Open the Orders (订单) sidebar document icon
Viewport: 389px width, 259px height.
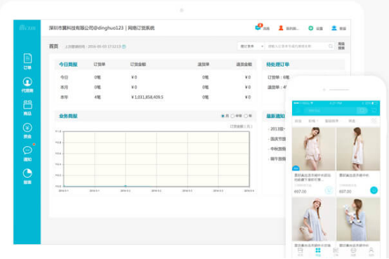pos(27,59)
